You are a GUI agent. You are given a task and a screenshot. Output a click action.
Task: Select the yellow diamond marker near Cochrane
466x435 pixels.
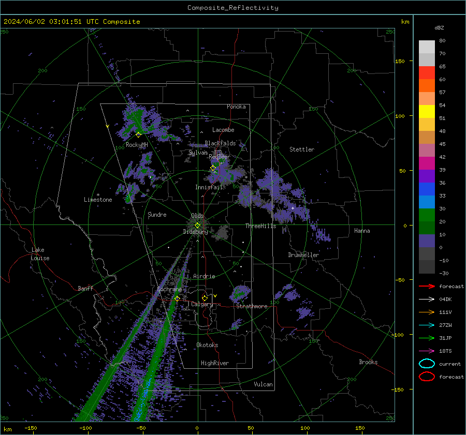click(177, 298)
